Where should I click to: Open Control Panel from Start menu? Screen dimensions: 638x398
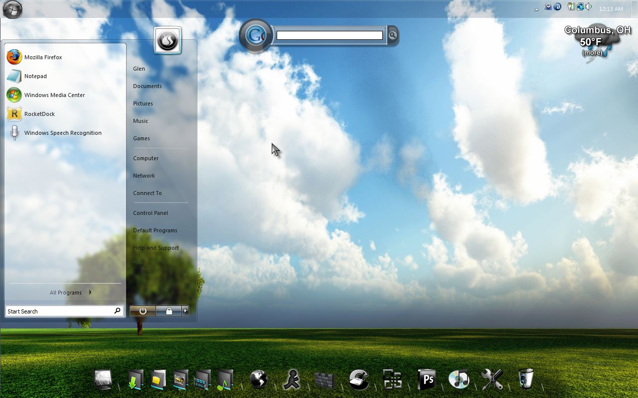pos(151,213)
